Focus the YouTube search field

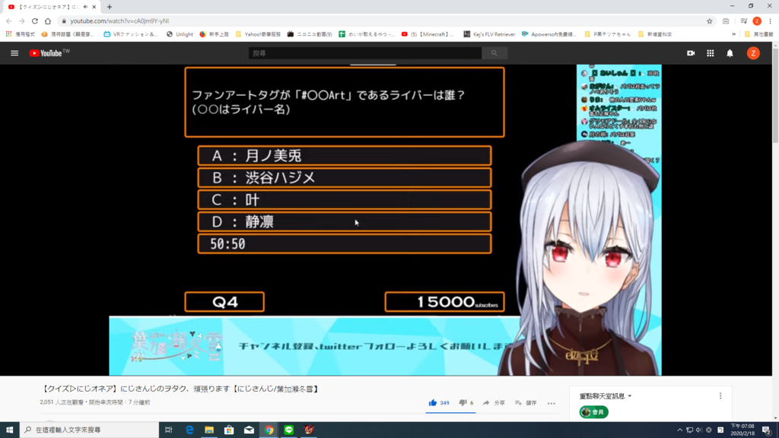(x=365, y=53)
